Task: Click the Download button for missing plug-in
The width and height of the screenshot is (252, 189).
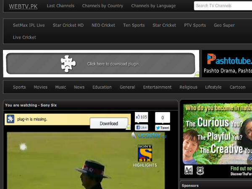Action: (x=109, y=123)
